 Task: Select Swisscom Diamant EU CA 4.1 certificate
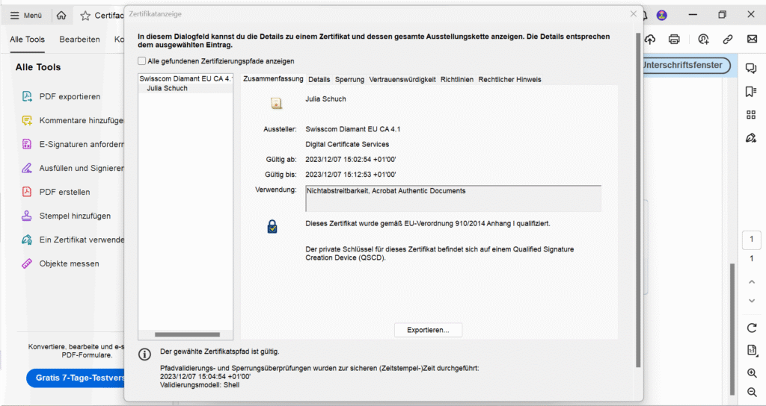click(x=186, y=78)
